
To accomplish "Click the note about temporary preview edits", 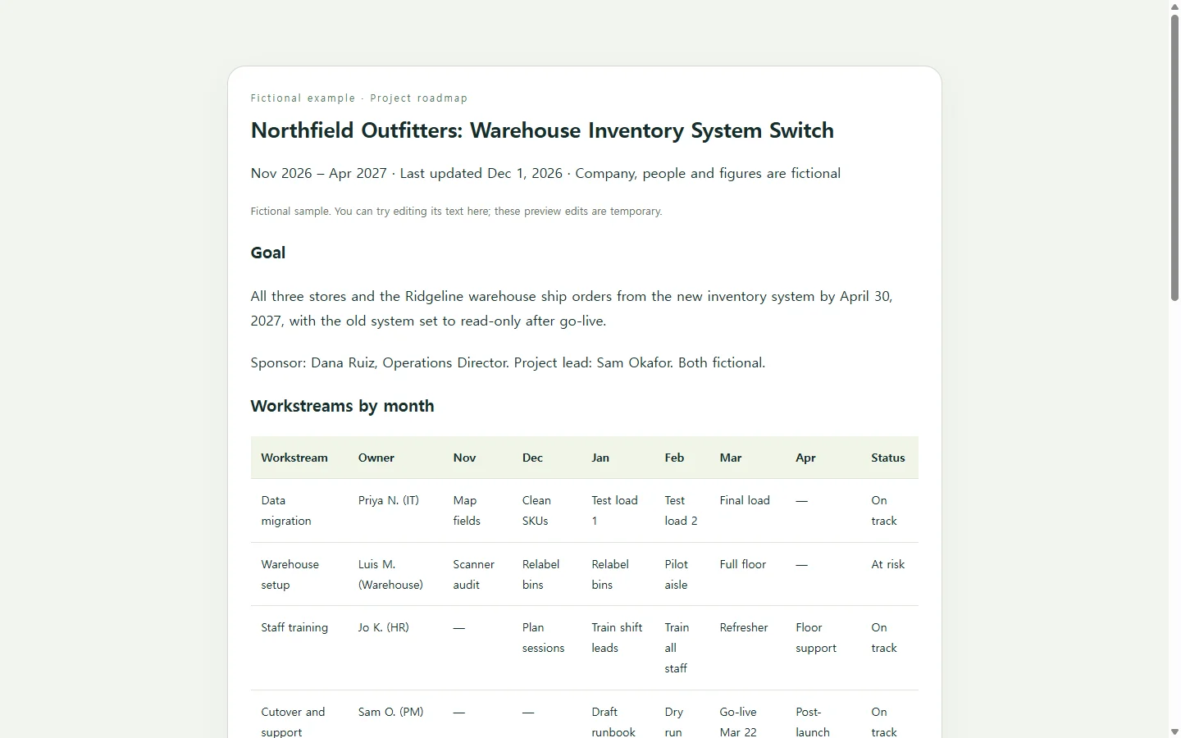I will 456,212.
